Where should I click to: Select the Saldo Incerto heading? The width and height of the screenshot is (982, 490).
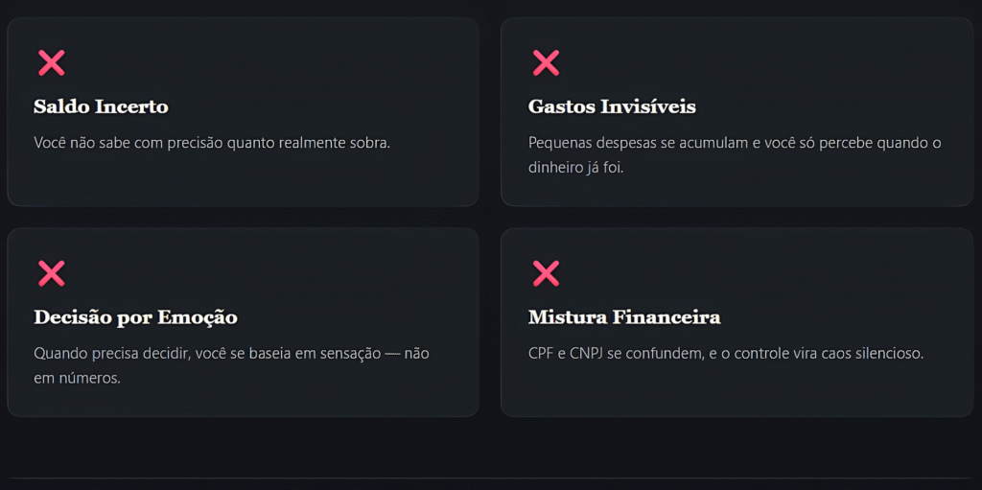(101, 106)
